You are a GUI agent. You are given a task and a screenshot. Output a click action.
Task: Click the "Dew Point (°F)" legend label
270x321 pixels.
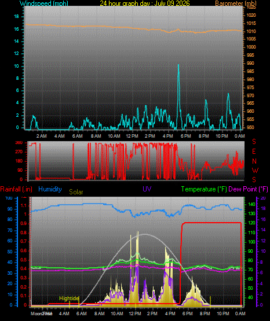(x=248, y=189)
